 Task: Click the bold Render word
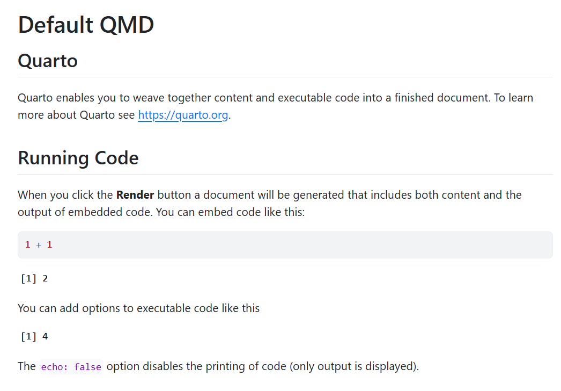coord(135,195)
